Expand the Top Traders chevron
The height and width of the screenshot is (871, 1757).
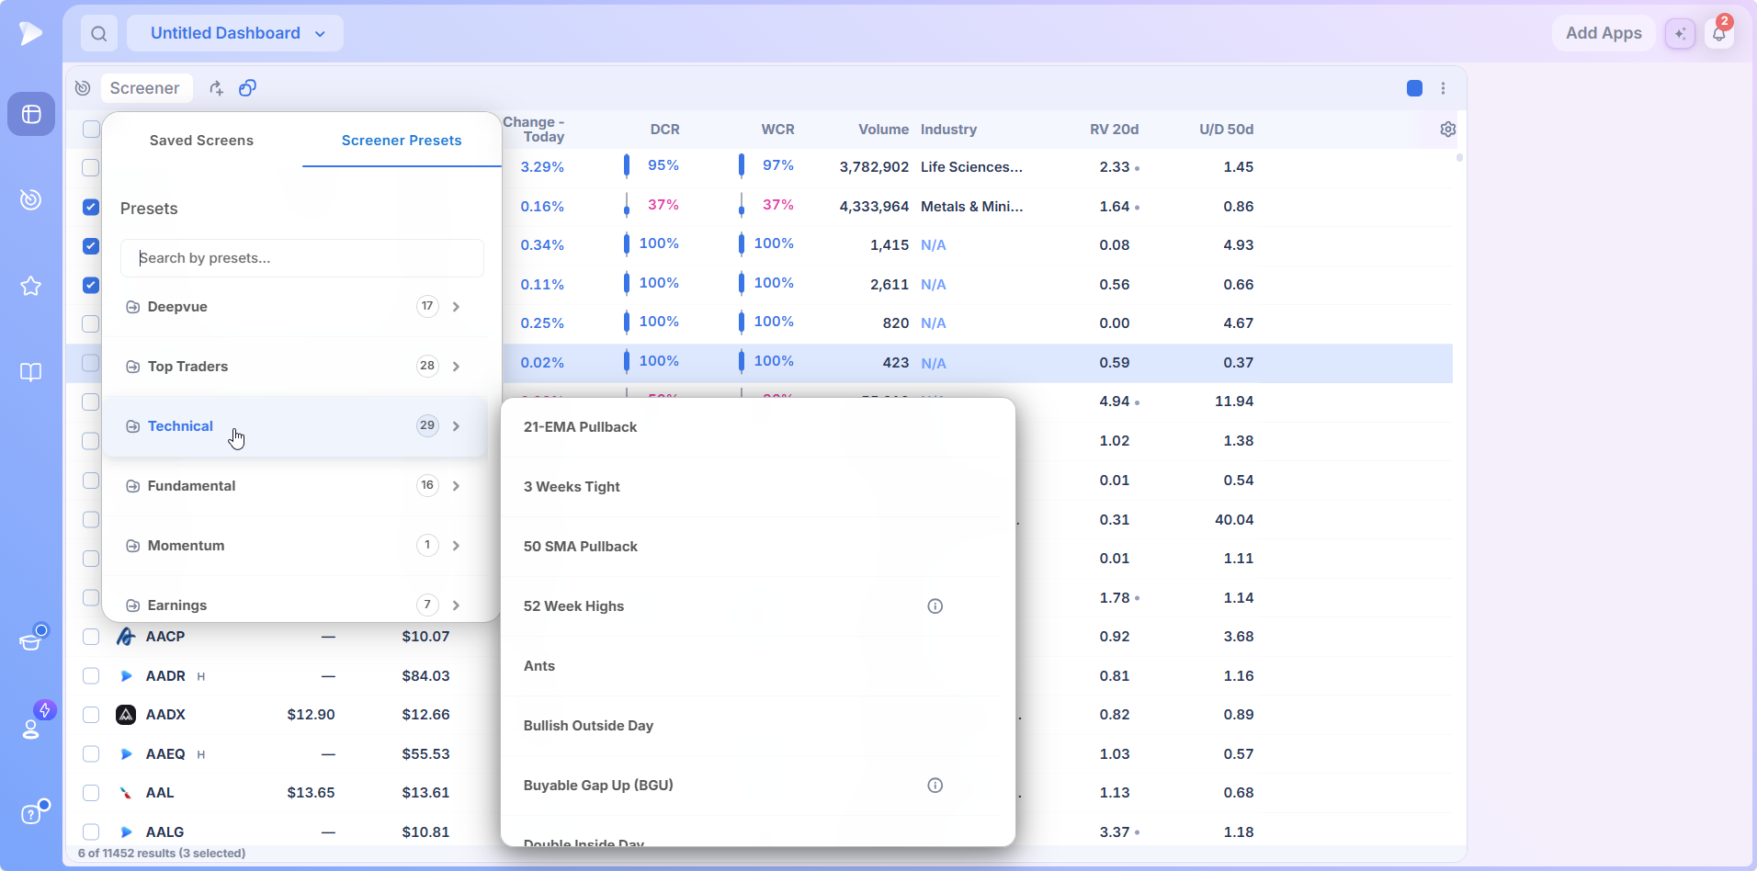tap(456, 367)
